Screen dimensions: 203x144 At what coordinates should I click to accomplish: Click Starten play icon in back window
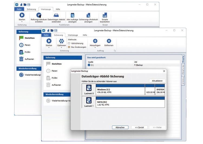[22, 15]
